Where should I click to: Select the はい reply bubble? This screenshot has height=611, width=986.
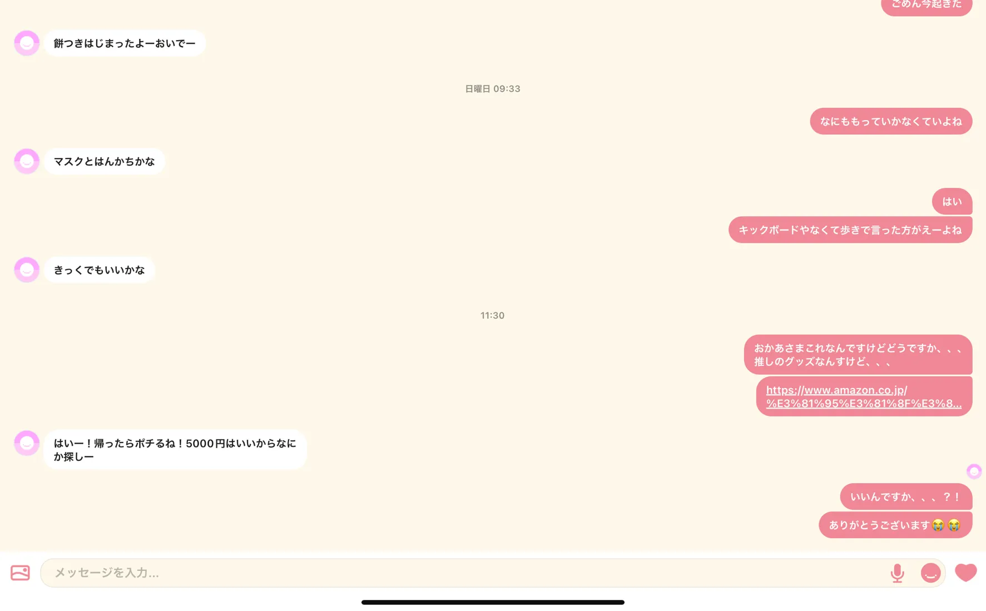coord(952,201)
